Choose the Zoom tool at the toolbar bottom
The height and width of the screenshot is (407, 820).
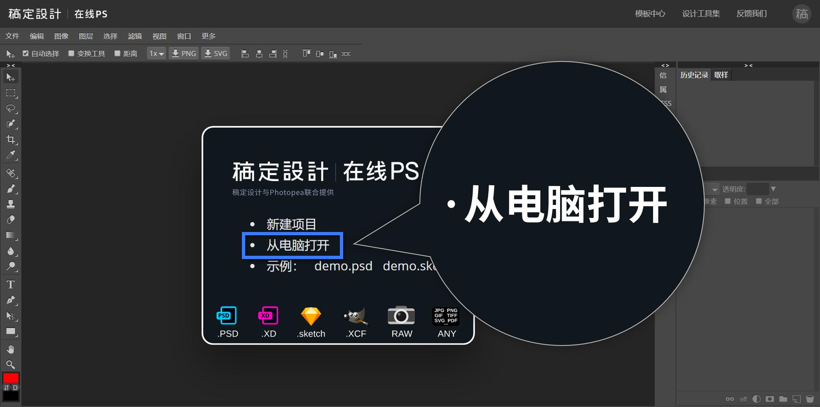pyautogui.click(x=11, y=365)
